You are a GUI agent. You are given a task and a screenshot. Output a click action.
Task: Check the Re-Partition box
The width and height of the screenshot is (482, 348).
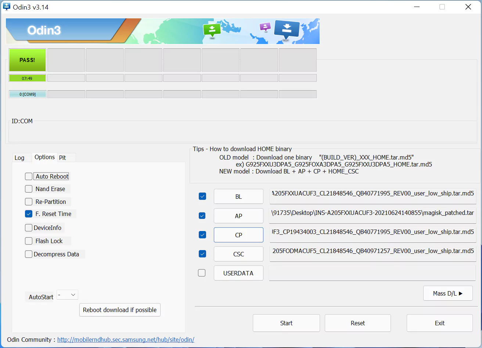click(29, 202)
